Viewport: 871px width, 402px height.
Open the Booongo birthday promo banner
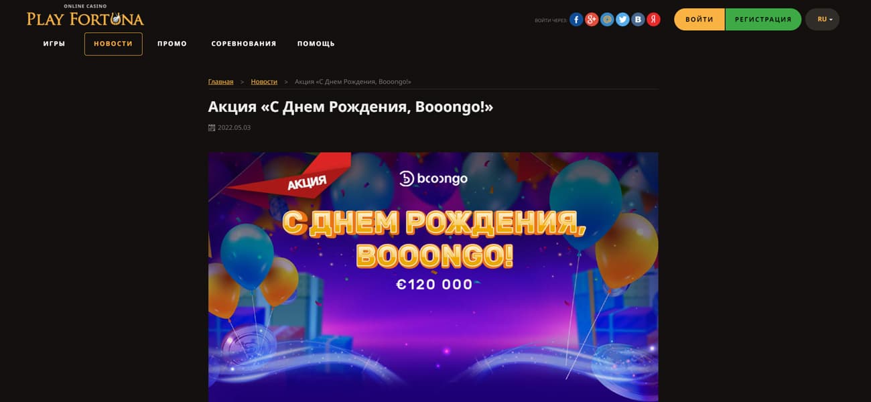433,277
